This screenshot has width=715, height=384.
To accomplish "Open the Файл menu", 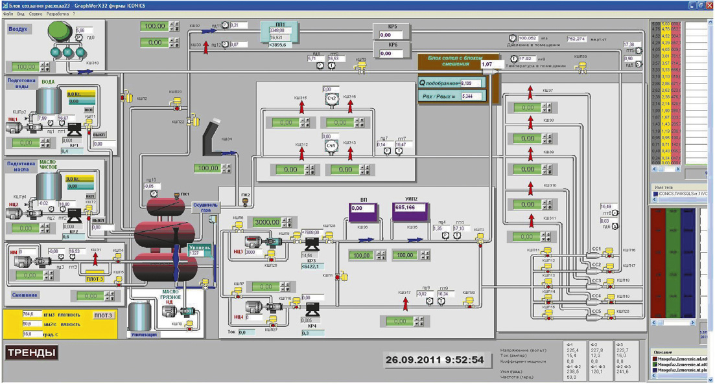I will pos(8,14).
